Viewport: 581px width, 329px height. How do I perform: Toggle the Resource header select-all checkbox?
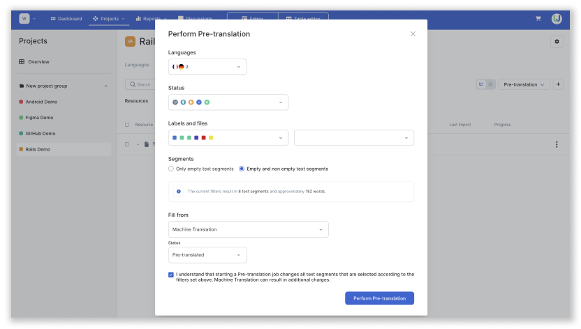pyautogui.click(x=127, y=125)
